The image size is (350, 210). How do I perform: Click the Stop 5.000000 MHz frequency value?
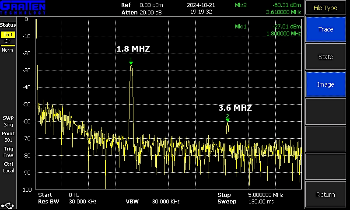click(x=266, y=195)
